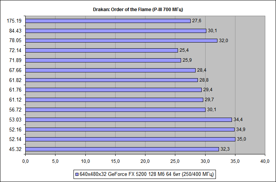Click the category label 52.14
This screenshot has width=276, height=182.
pos(15,139)
